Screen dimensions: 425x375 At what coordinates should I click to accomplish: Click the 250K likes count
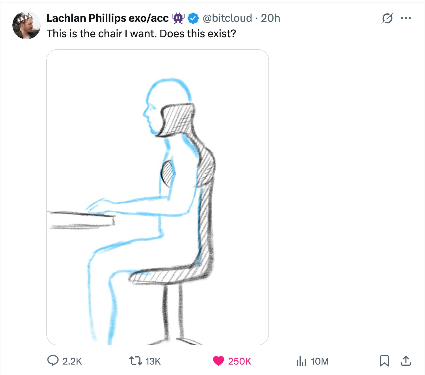(240, 361)
